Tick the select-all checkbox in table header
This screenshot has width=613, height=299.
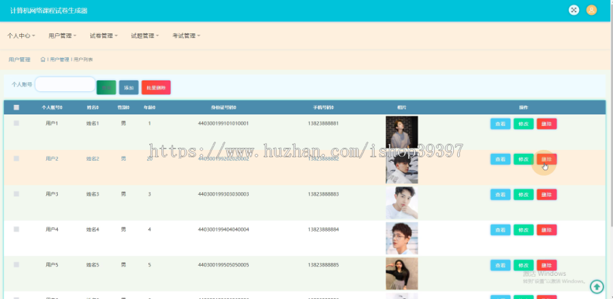[16, 108]
